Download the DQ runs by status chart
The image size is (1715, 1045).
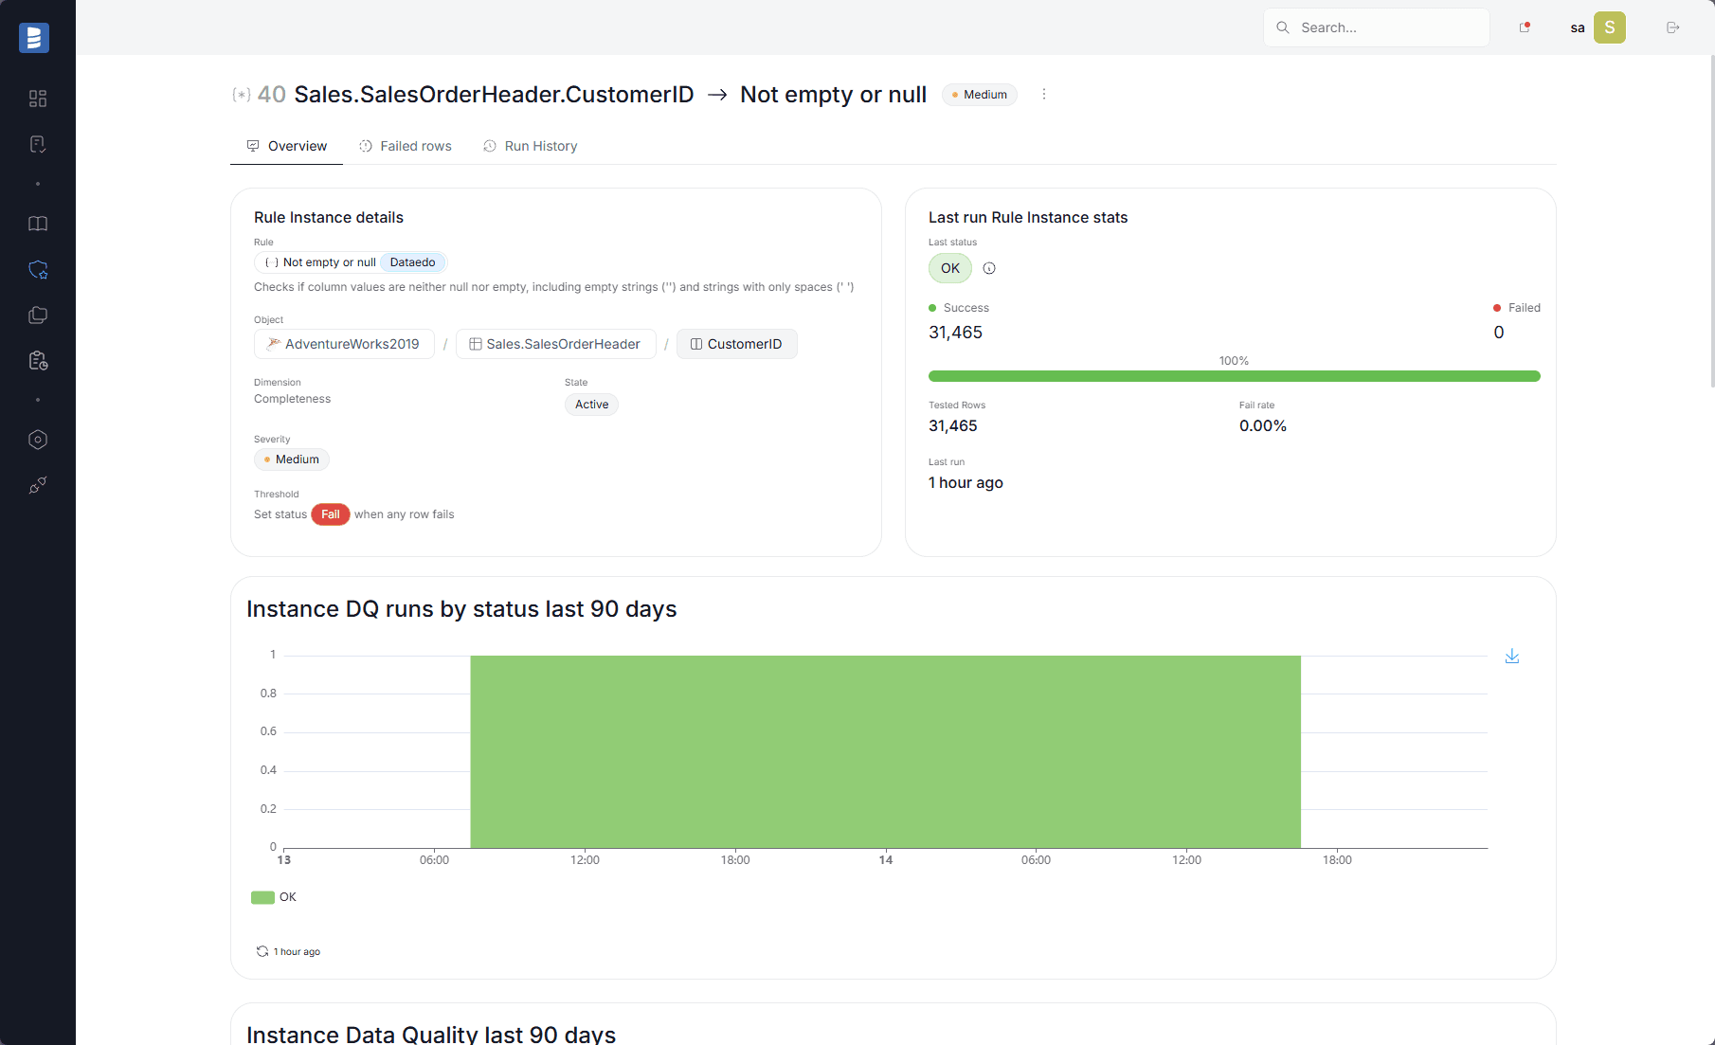1512,657
